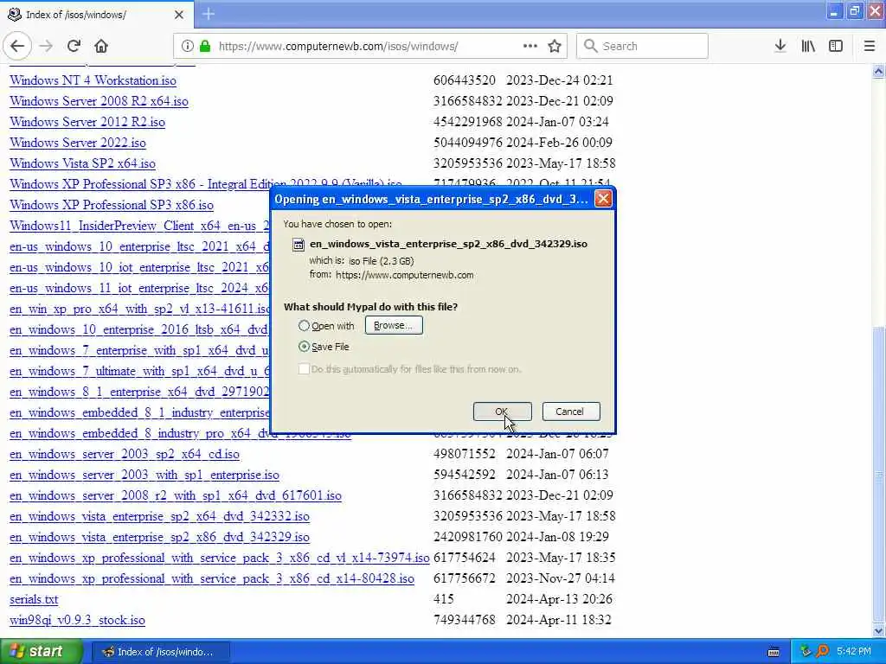Download Windows Server 2012 R2.iso
The image size is (886, 664).
87,122
